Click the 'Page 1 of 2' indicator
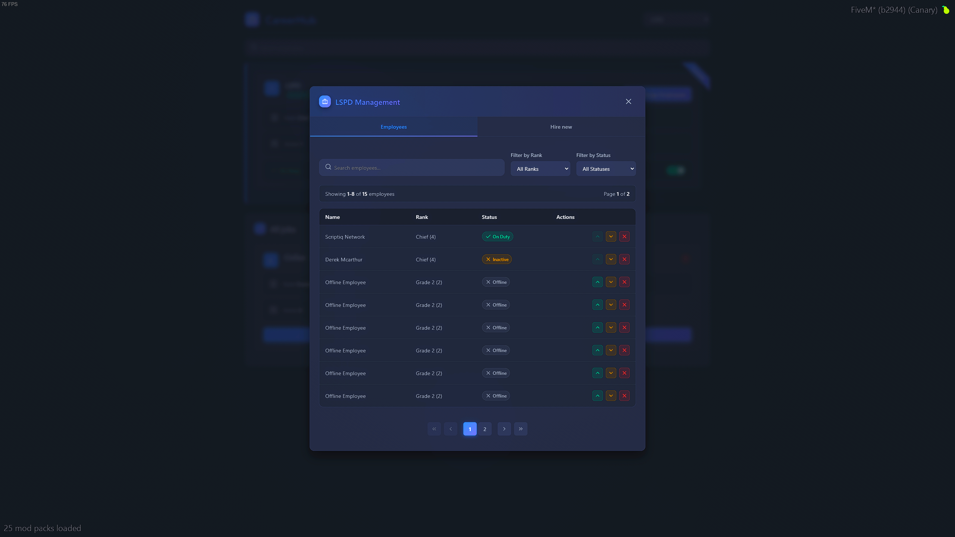 click(x=616, y=194)
